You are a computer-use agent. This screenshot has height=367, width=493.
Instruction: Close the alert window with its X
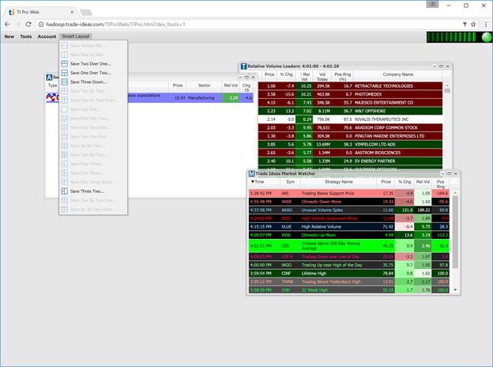253,78
